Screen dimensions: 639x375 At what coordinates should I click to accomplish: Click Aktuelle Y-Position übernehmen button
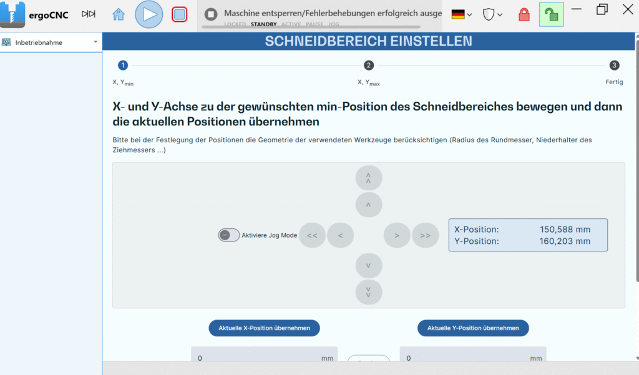tap(473, 328)
